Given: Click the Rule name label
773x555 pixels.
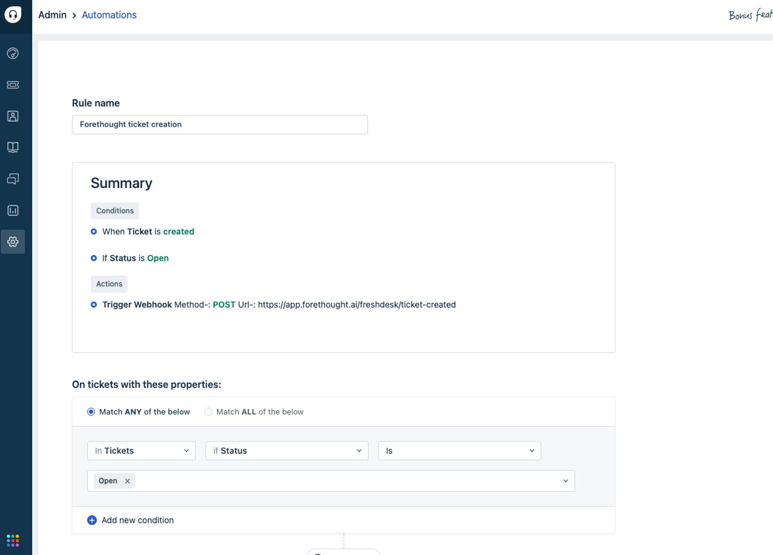Looking at the screenshot, I should point(96,103).
